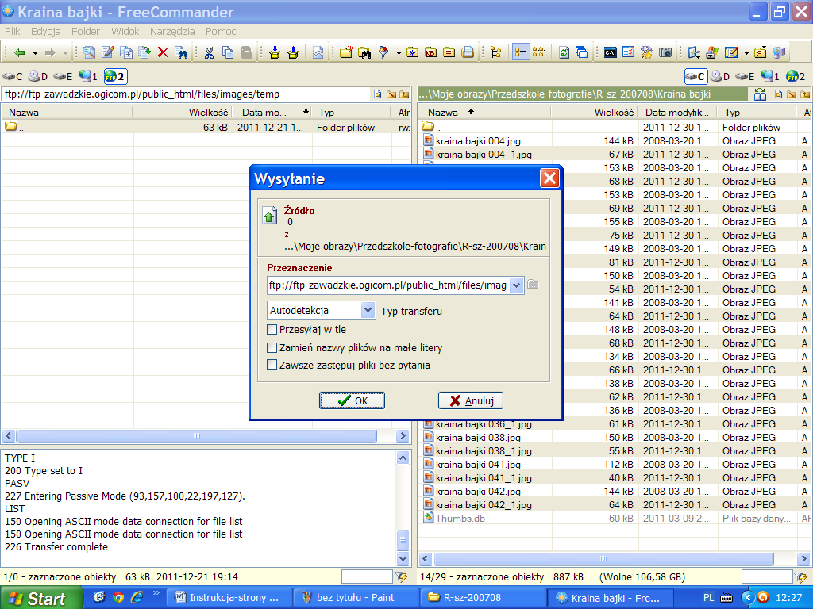Click the Edit file pencil icon
Viewport: 813px width, 609px height.
pyautogui.click(x=108, y=52)
